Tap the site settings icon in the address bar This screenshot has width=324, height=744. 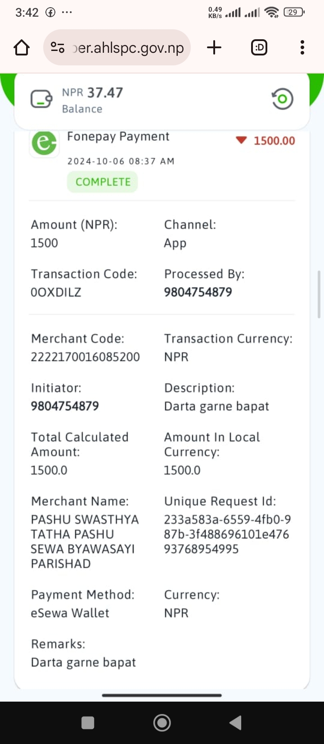click(58, 47)
